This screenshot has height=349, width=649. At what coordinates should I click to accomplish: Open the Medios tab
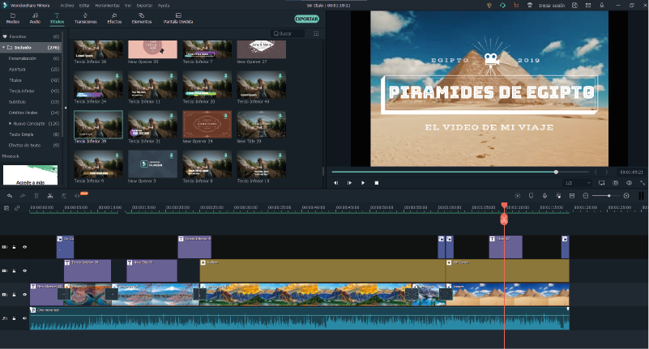pyautogui.click(x=12, y=18)
